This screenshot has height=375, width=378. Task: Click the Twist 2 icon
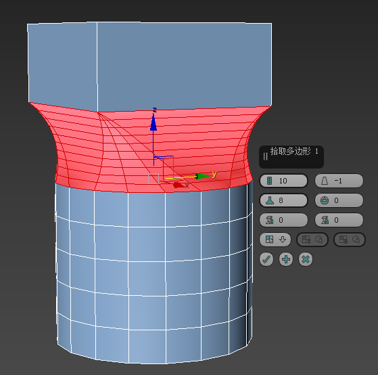coord(325,220)
